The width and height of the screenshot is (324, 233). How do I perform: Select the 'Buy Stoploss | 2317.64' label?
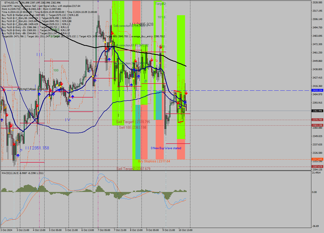154,161
